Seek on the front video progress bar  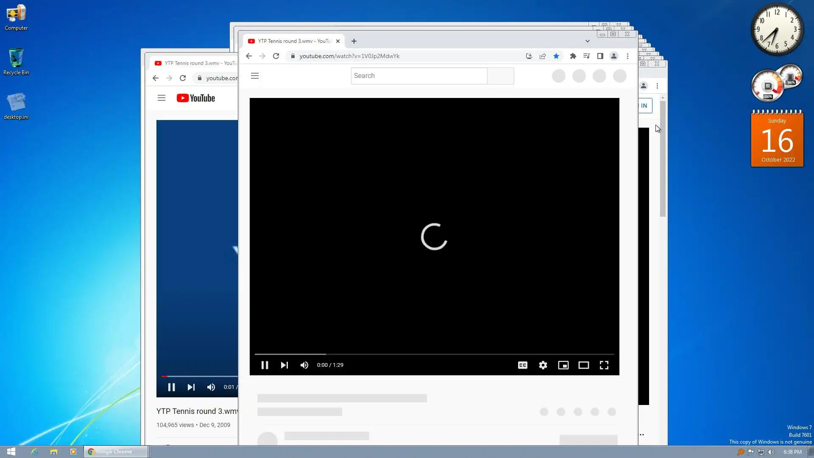(x=434, y=354)
